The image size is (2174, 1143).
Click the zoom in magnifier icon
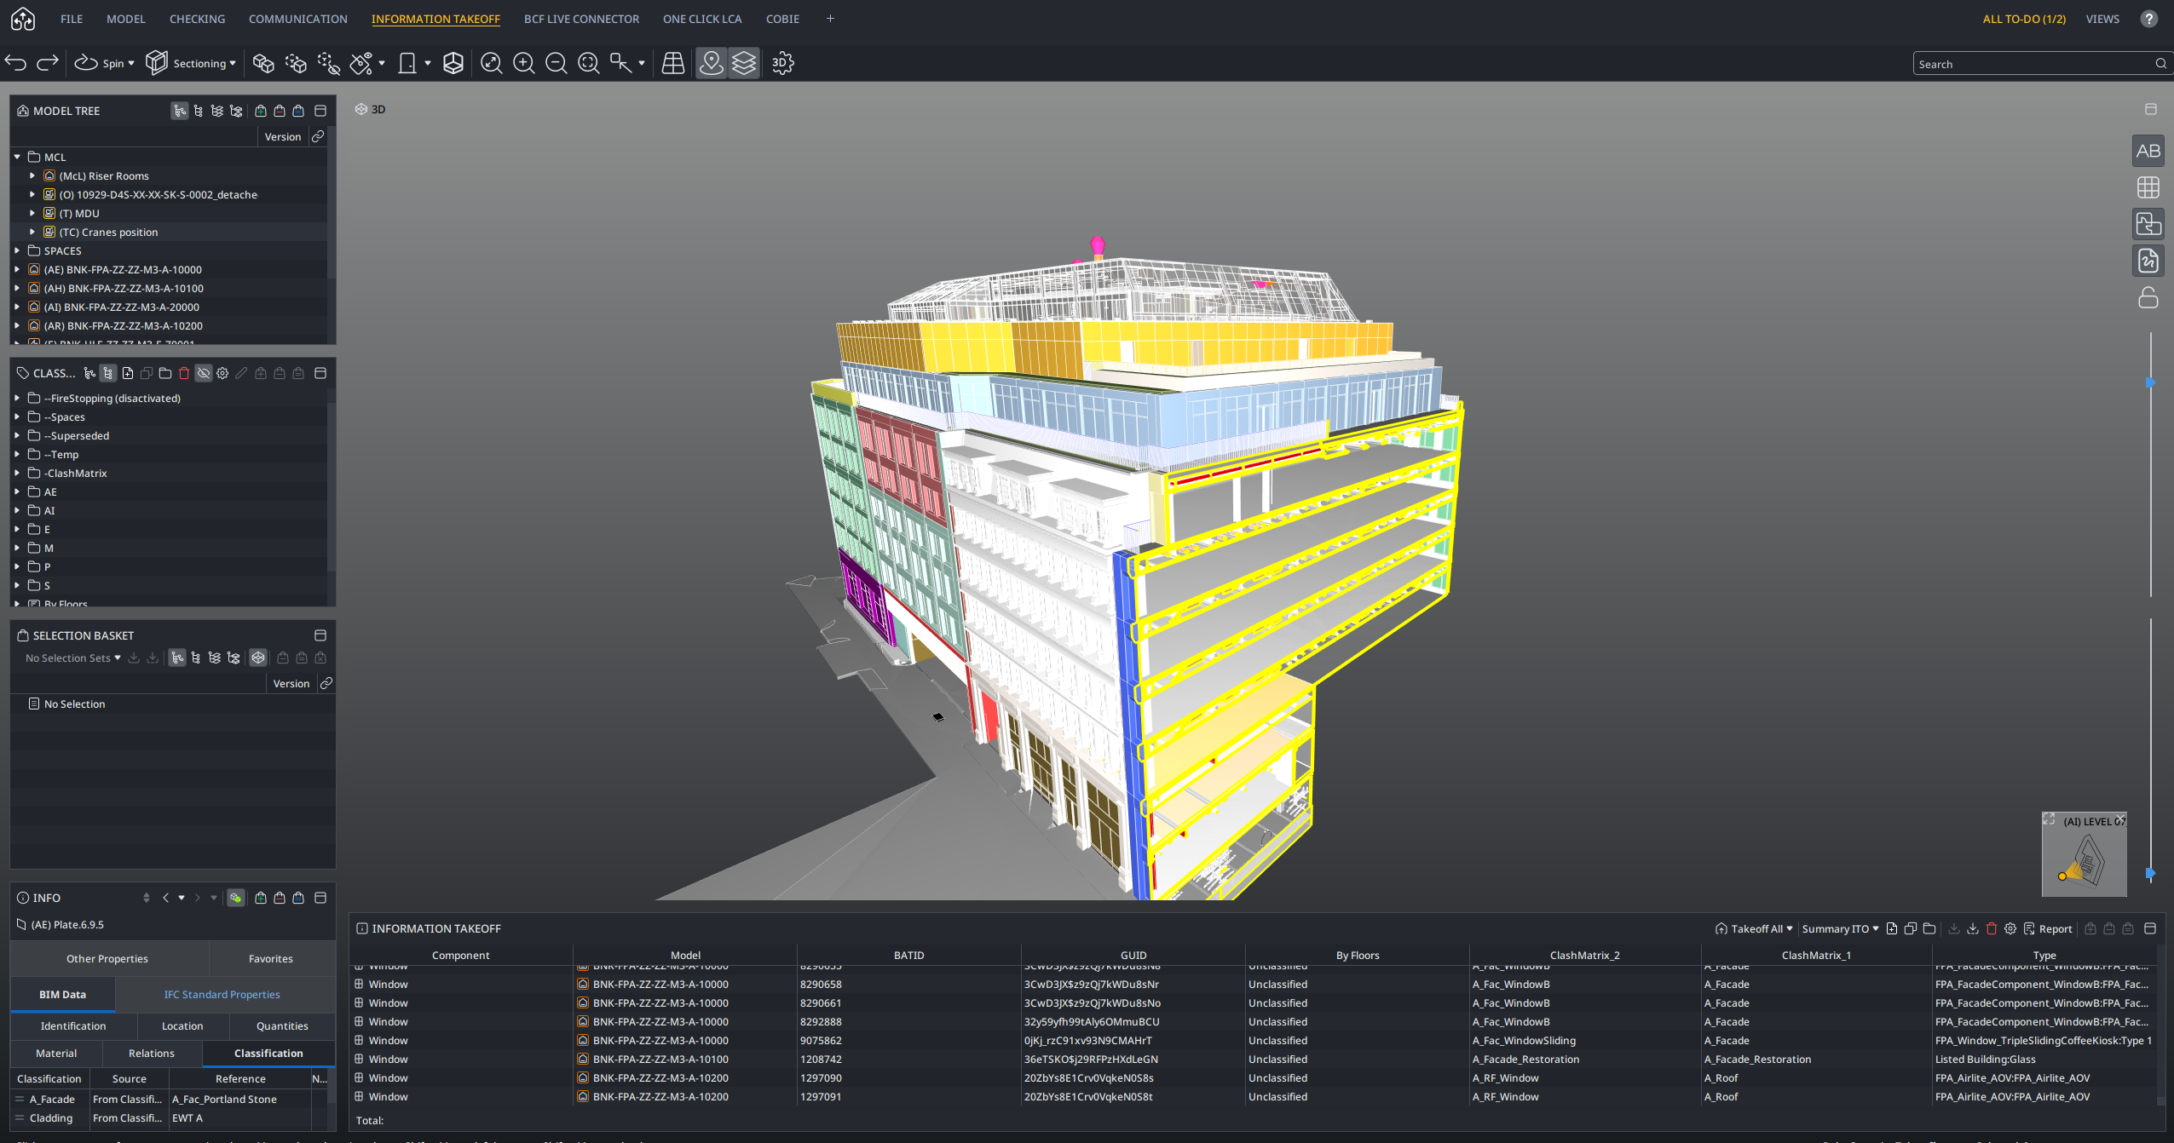pyautogui.click(x=523, y=63)
